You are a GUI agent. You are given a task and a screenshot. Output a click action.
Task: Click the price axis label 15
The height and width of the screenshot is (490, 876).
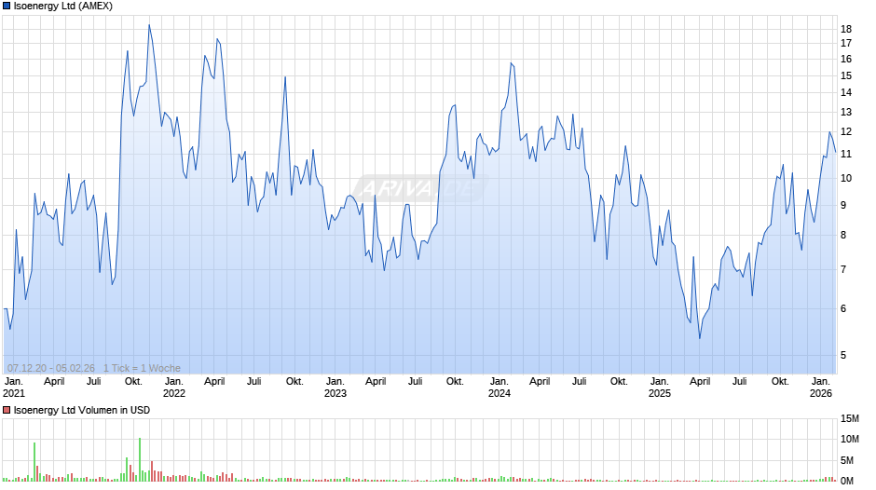point(846,76)
